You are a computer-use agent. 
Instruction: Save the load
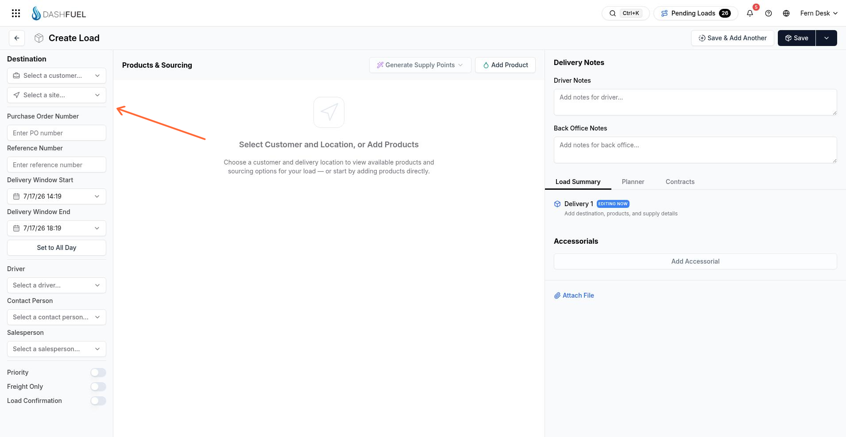point(796,38)
